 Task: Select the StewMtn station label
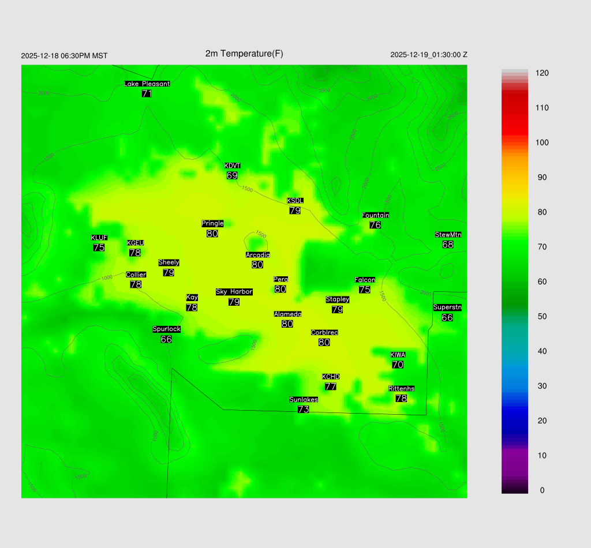(448, 235)
